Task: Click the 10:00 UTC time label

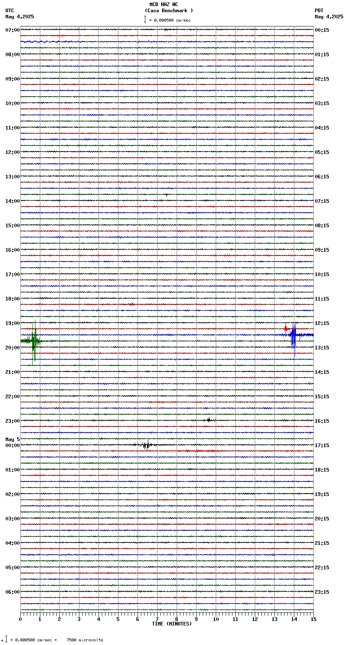Action: [13, 103]
